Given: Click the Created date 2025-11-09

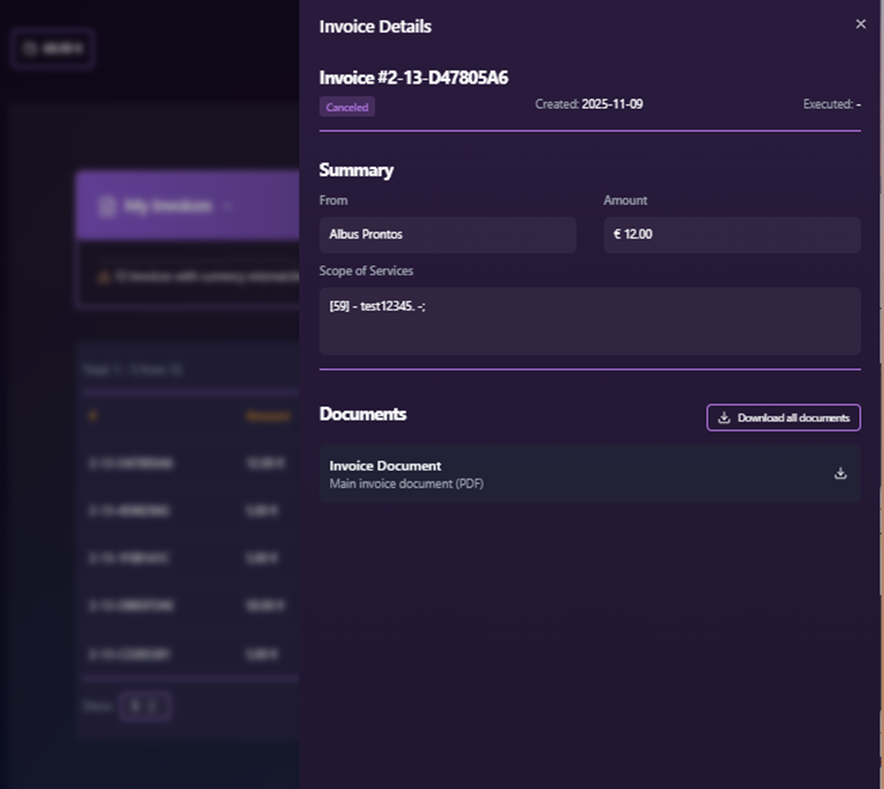Looking at the screenshot, I should (612, 104).
